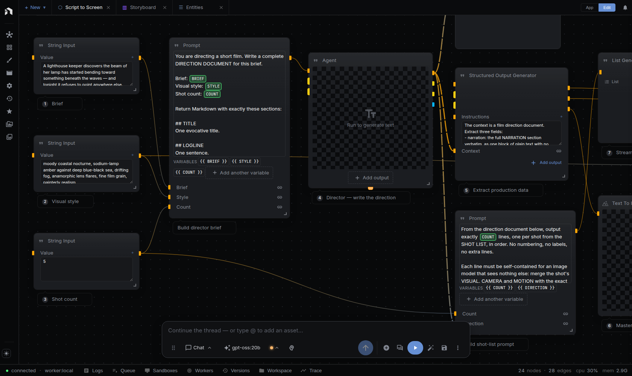Run the workflow with the play button
The image size is (632, 376).
pyautogui.click(x=415, y=348)
